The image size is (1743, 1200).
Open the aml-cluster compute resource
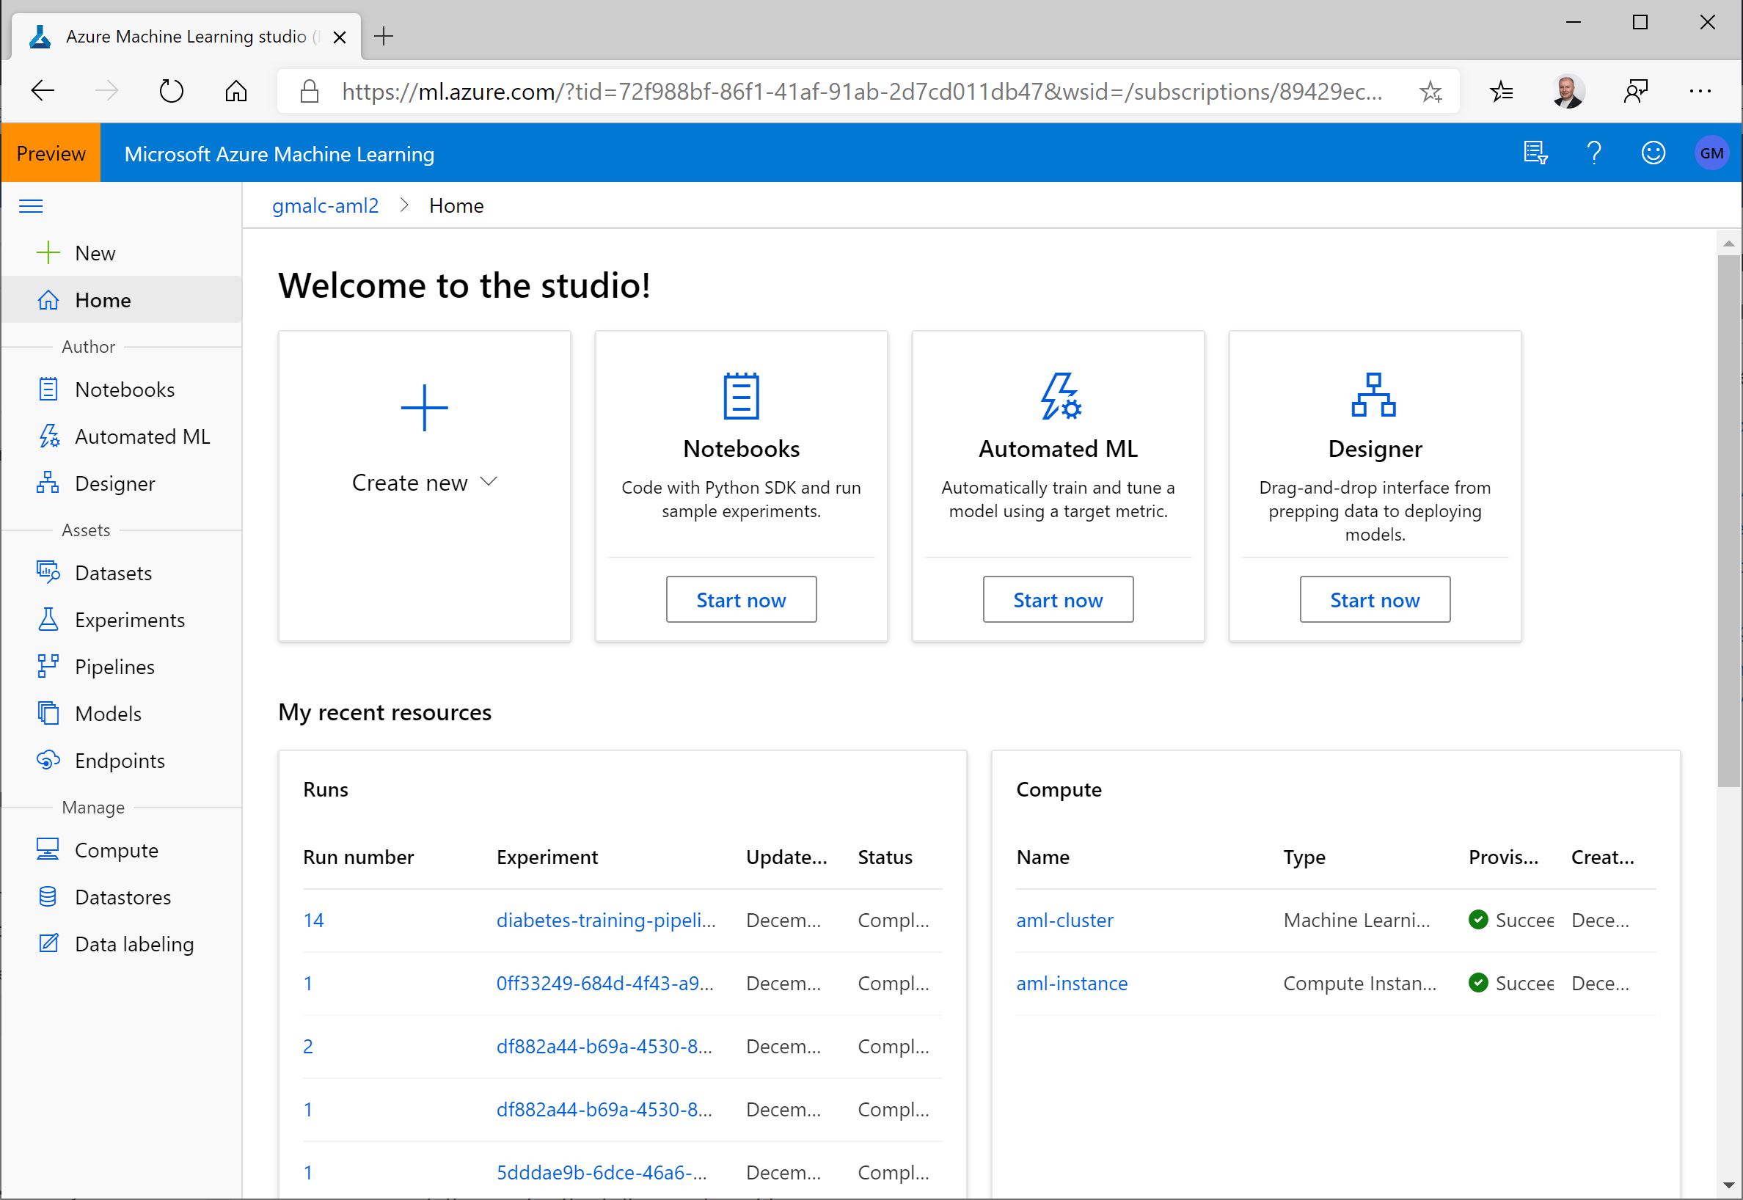click(1064, 920)
